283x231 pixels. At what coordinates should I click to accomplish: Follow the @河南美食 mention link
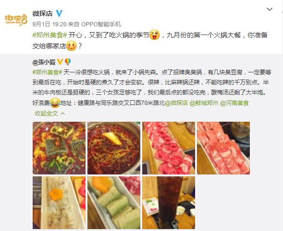(x=234, y=103)
